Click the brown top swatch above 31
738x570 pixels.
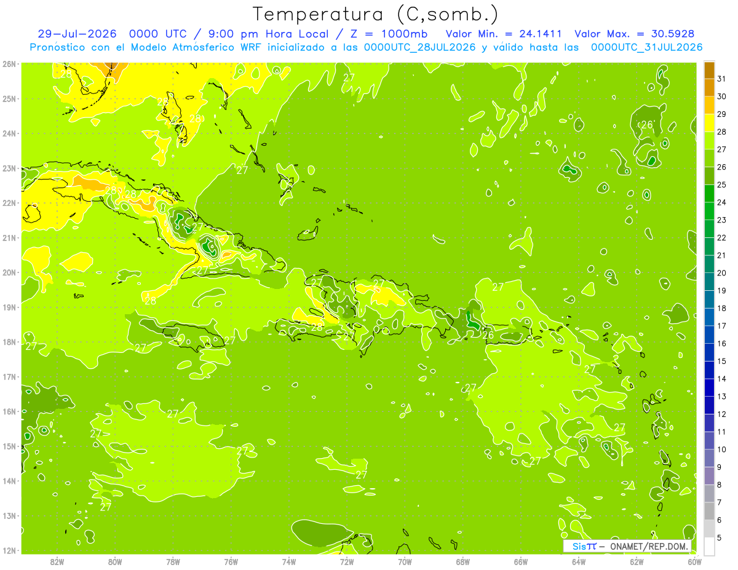[x=709, y=69]
